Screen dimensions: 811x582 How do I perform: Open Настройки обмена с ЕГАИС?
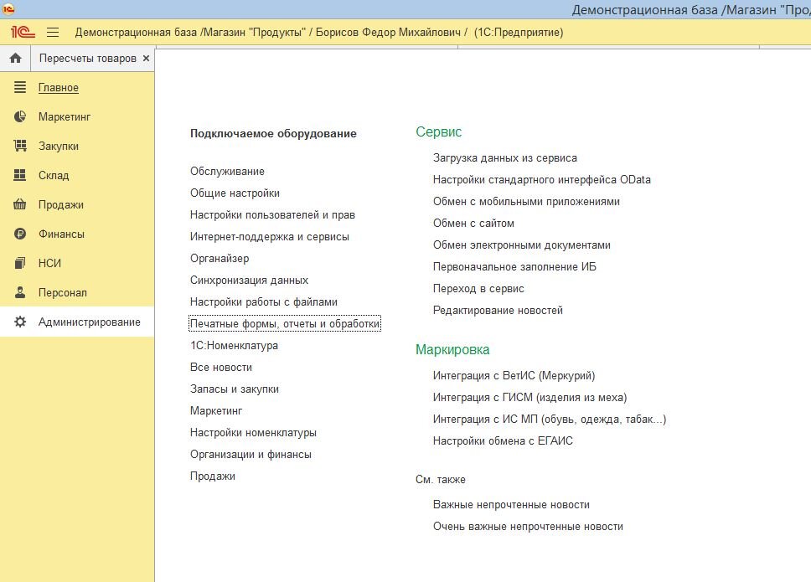(x=503, y=440)
